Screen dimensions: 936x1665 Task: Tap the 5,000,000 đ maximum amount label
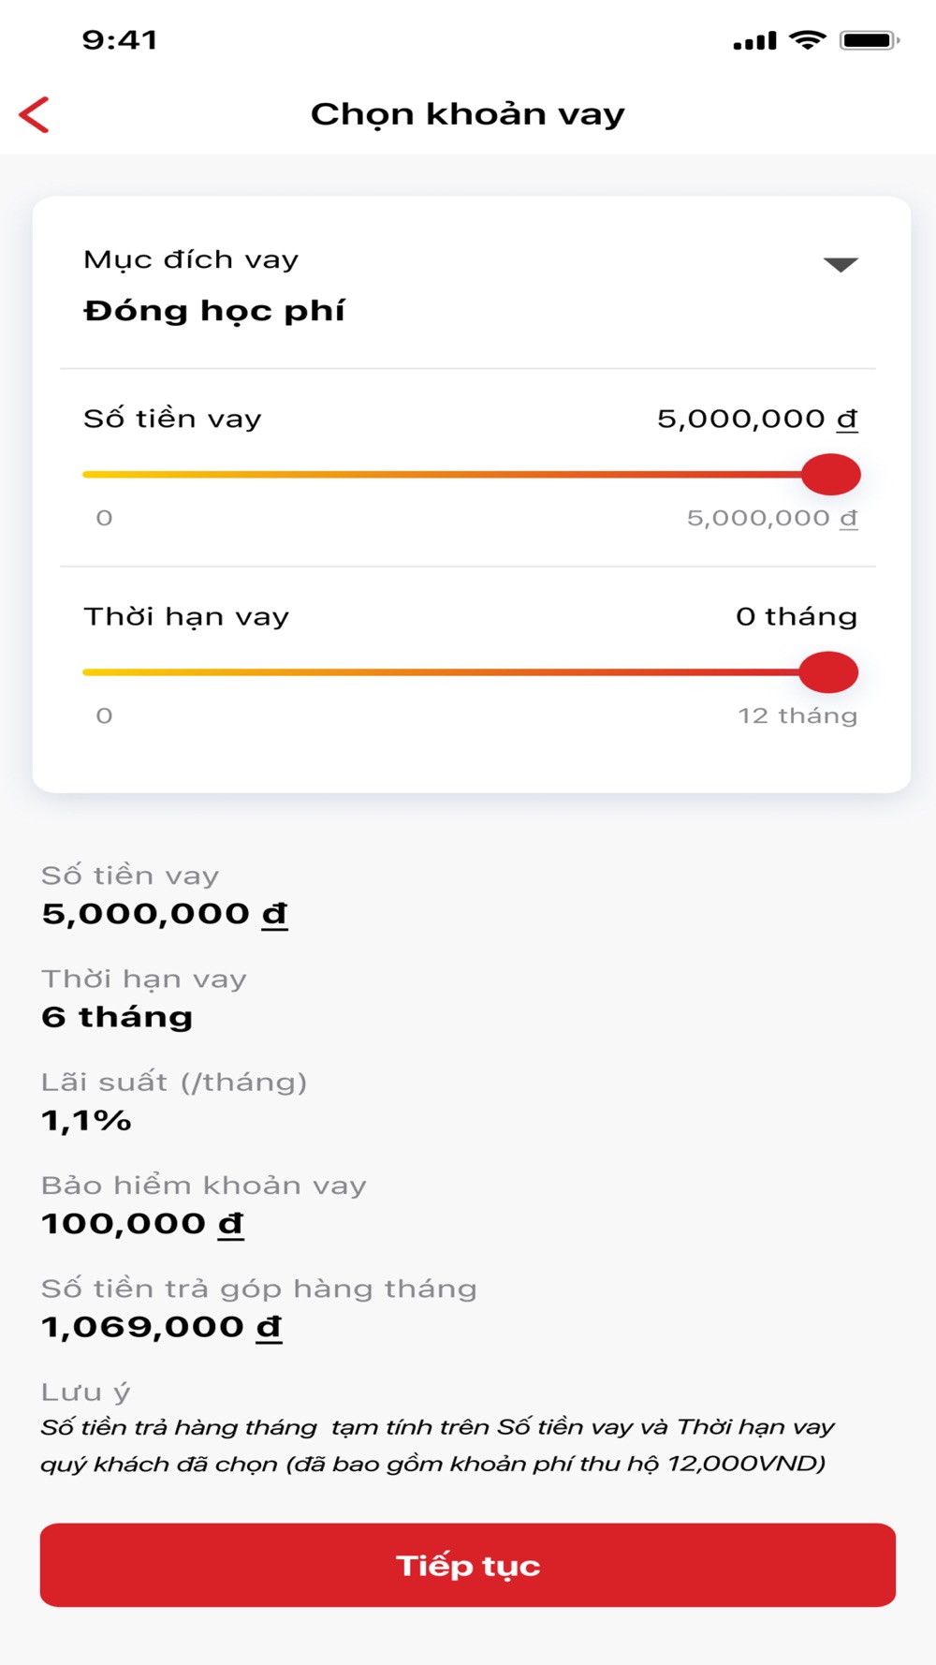click(x=772, y=518)
